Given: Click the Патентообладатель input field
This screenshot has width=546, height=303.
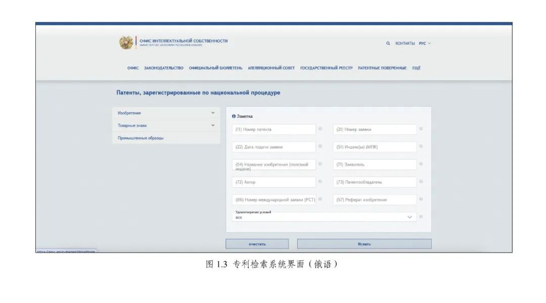Looking at the screenshot, I should pyautogui.click(x=375, y=182).
